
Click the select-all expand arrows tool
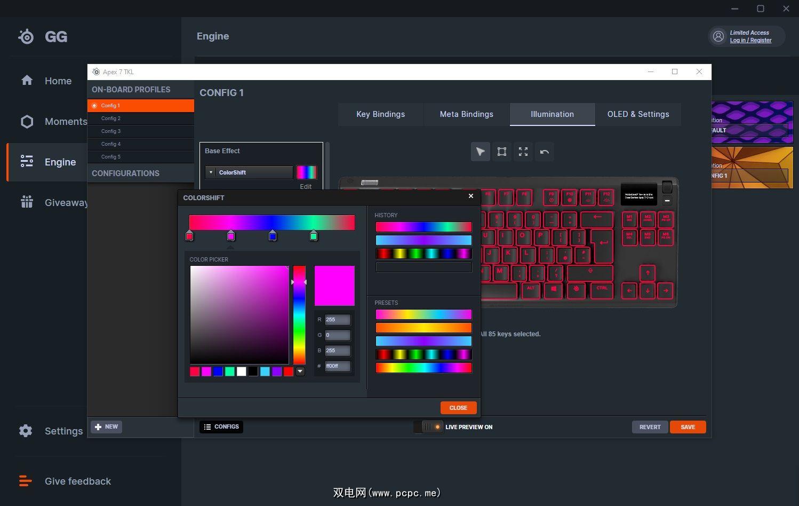[523, 152]
